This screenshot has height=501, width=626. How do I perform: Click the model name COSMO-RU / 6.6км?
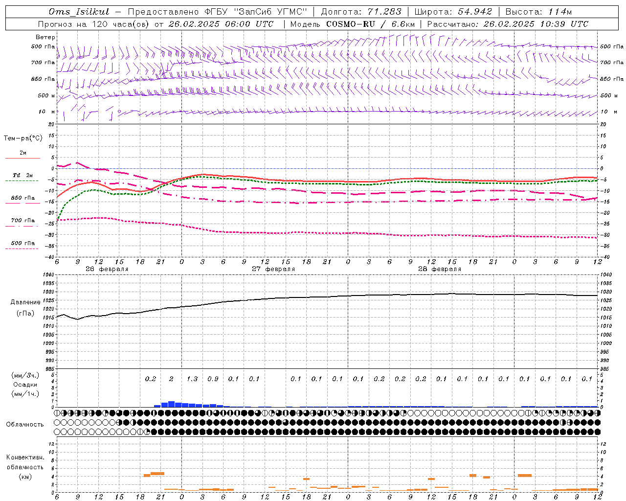pyautogui.click(x=370, y=24)
